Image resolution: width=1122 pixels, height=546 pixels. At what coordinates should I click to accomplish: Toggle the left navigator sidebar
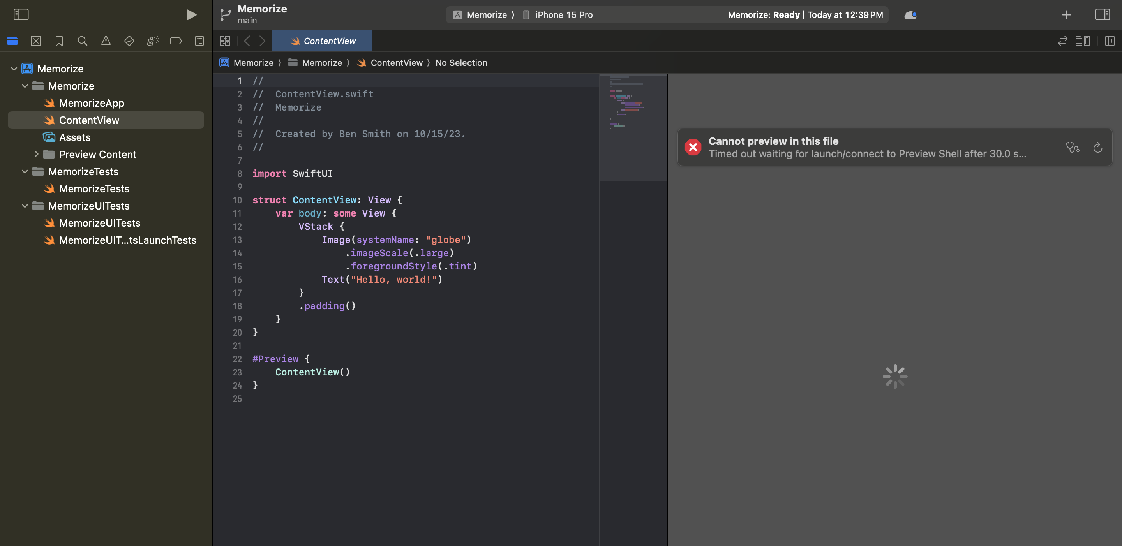click(x=21, y=15)
